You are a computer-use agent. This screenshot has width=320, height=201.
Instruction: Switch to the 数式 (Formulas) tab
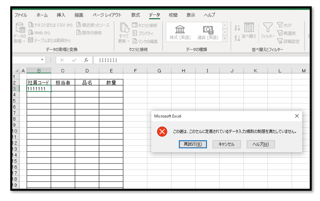[136, 15]
